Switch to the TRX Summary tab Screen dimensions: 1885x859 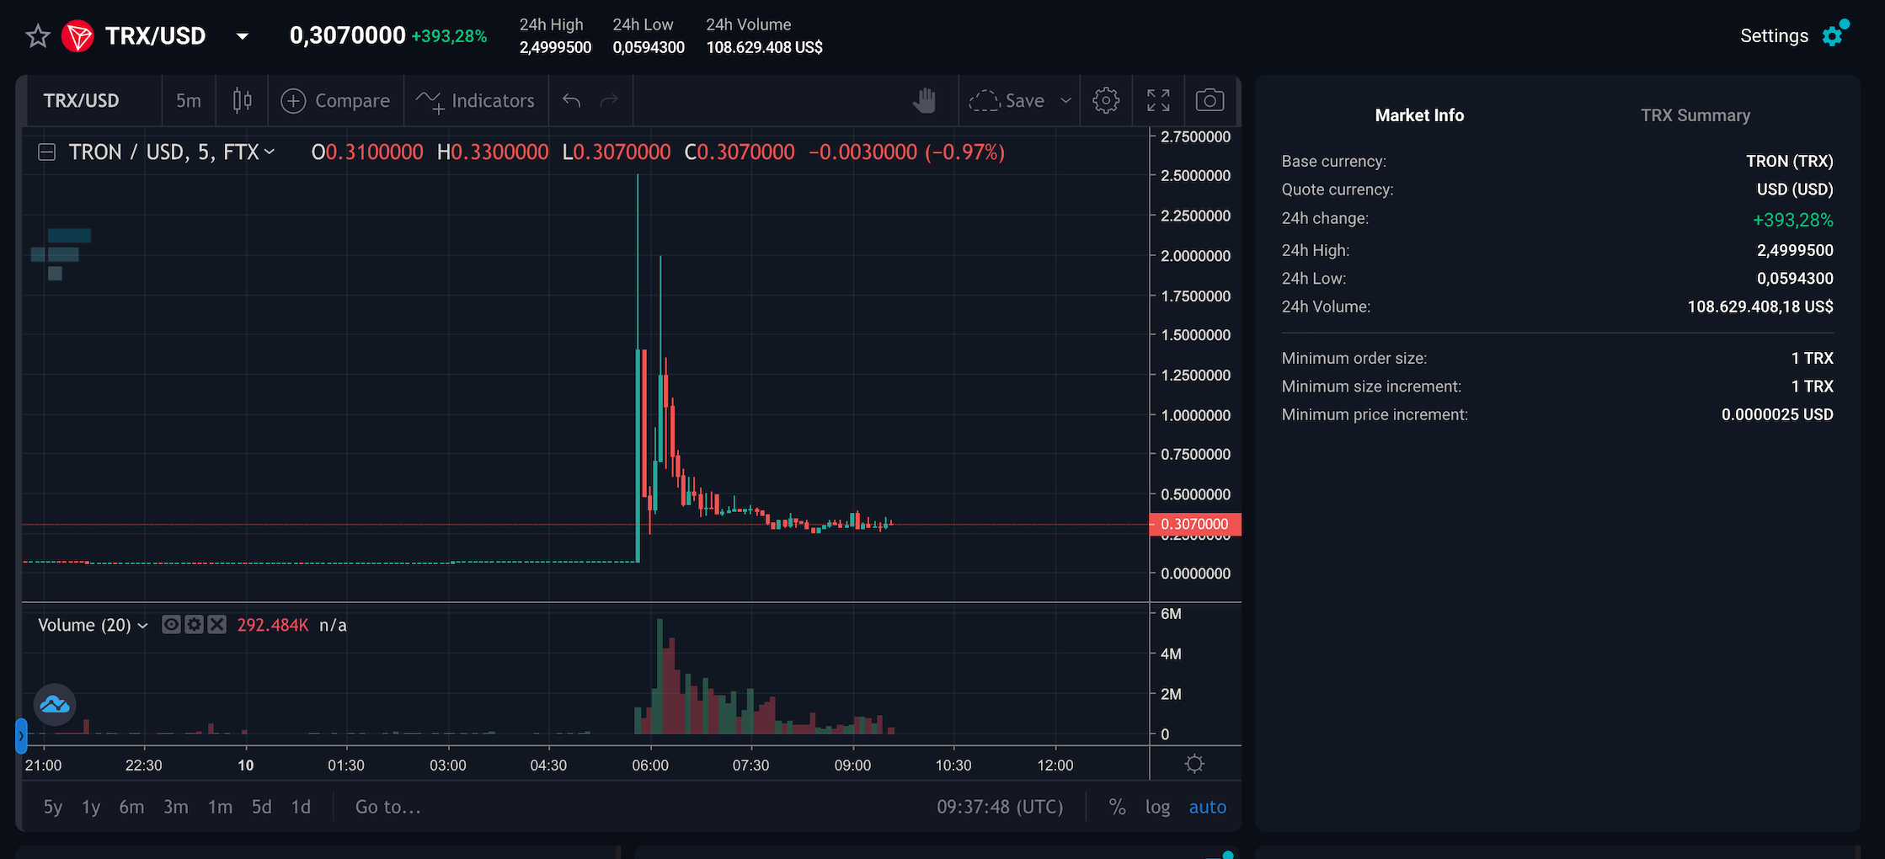coord(1695,115)
